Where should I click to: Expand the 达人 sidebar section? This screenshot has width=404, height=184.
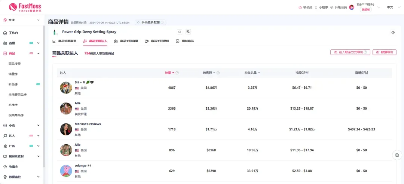click(22, 136)
